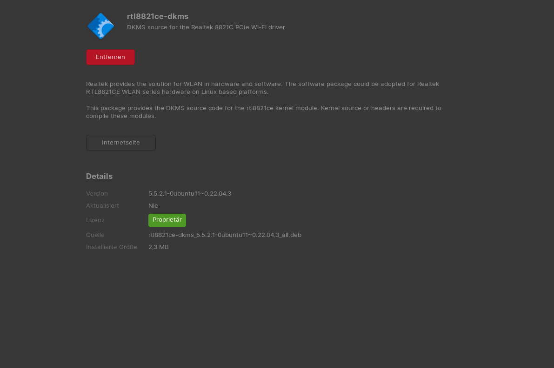
Task: Click the Installierte Größe label
Action: point(112,247)
